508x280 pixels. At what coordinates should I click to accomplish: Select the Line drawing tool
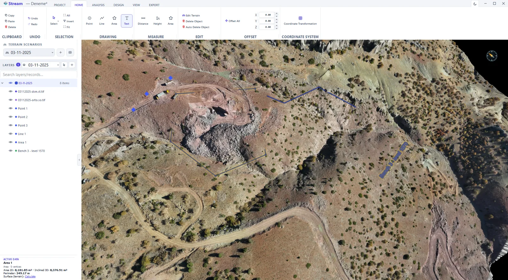(x=102, y=21)
